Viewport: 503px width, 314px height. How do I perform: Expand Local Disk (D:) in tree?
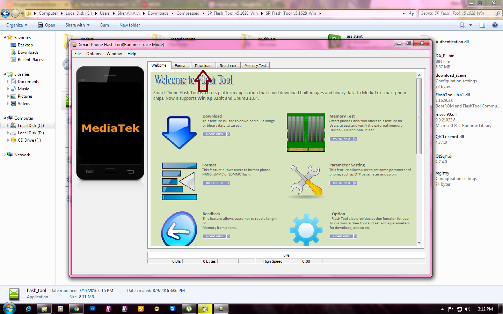click(x=8, y=133)
